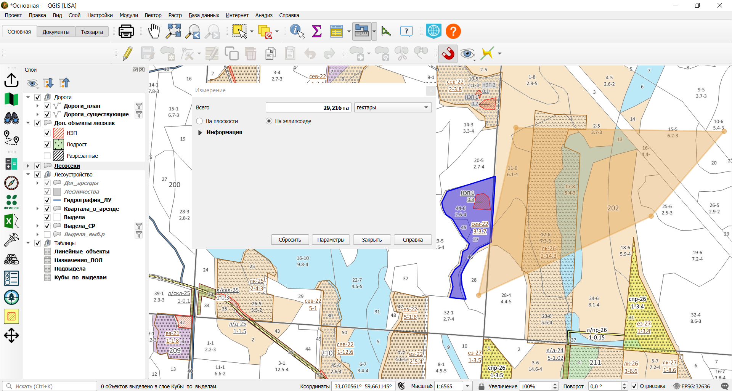Expand the Лесосеки layer group

click(28, 166)
